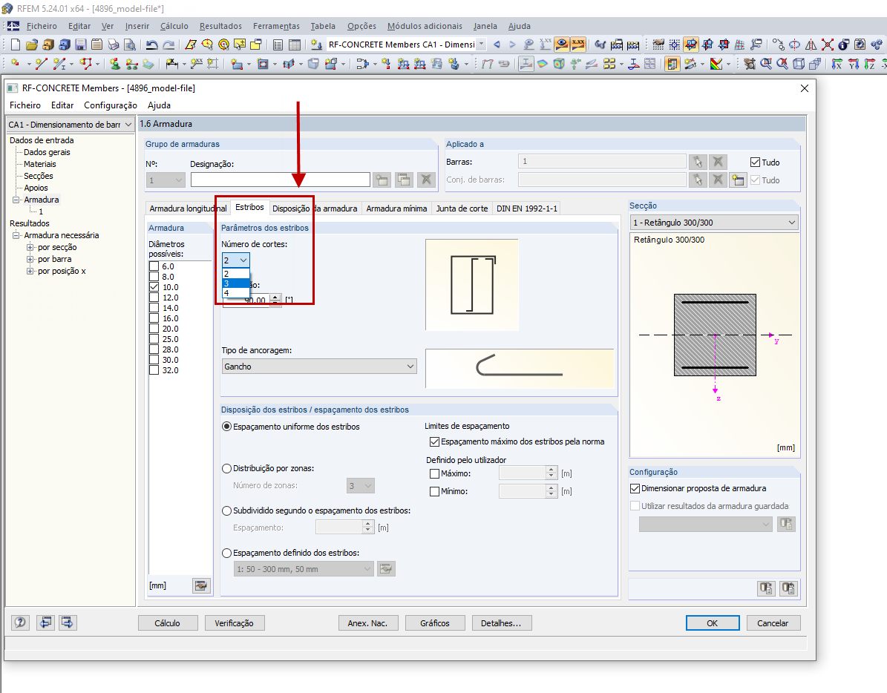Toggle show results eye icon in toolbar
Screen dimensions: 887x693
pos(562,44)
